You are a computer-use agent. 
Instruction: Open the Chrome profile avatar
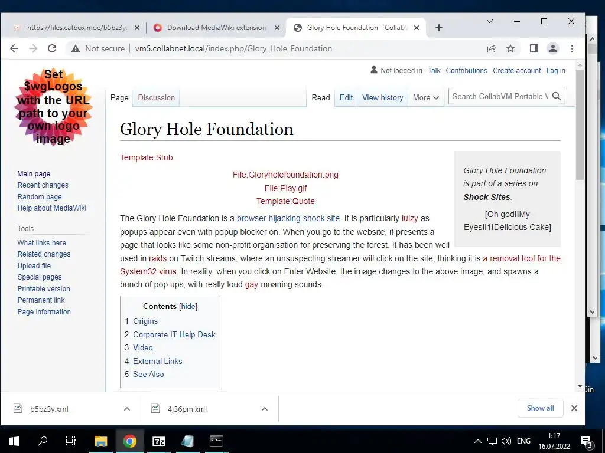(553, 48)
